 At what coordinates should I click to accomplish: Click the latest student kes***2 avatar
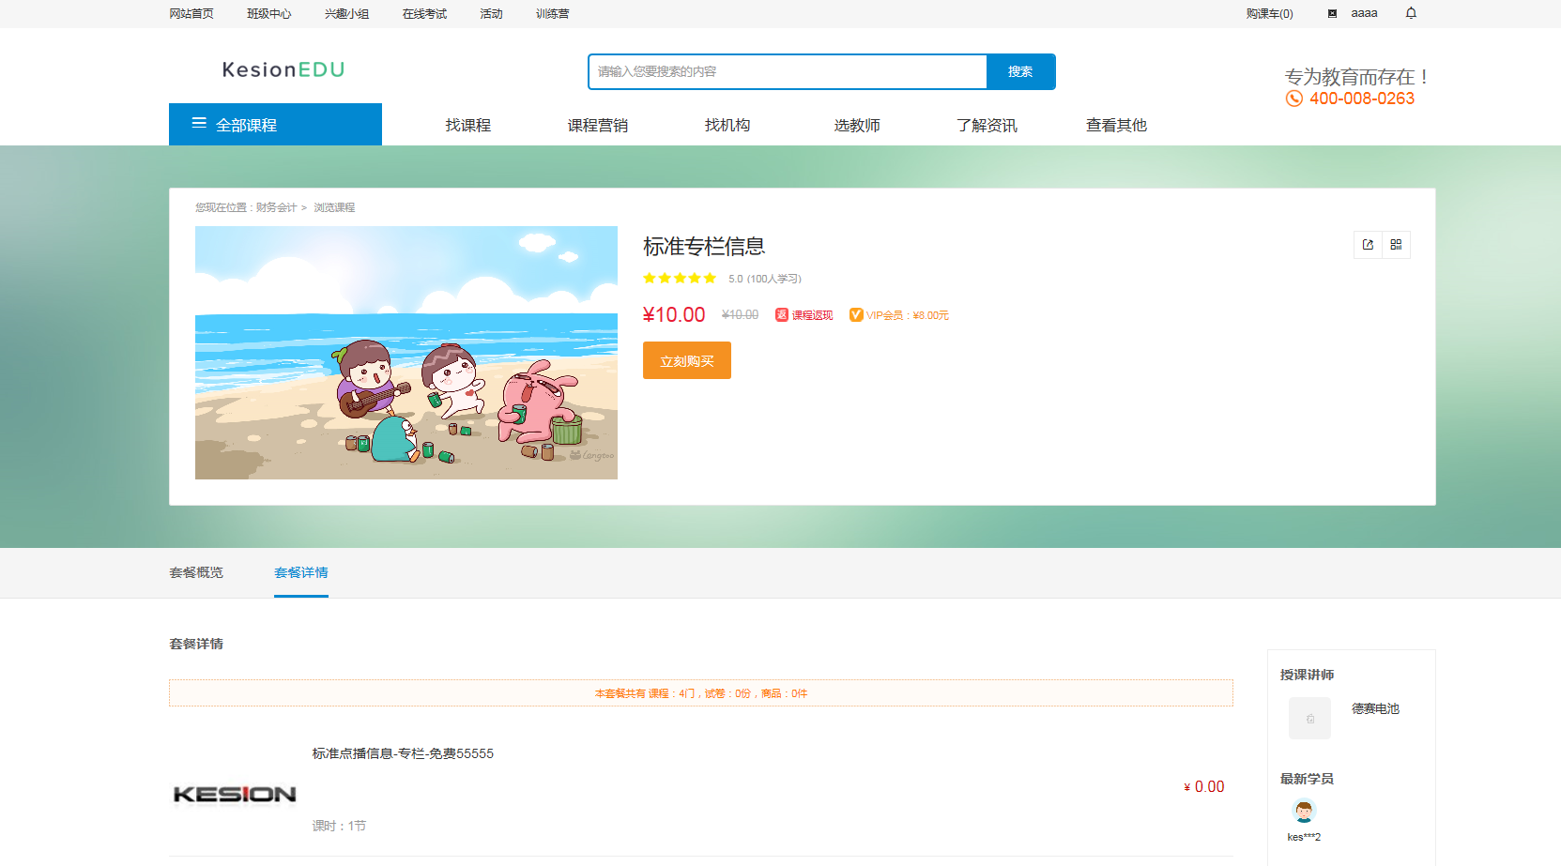click(1304, 811)
